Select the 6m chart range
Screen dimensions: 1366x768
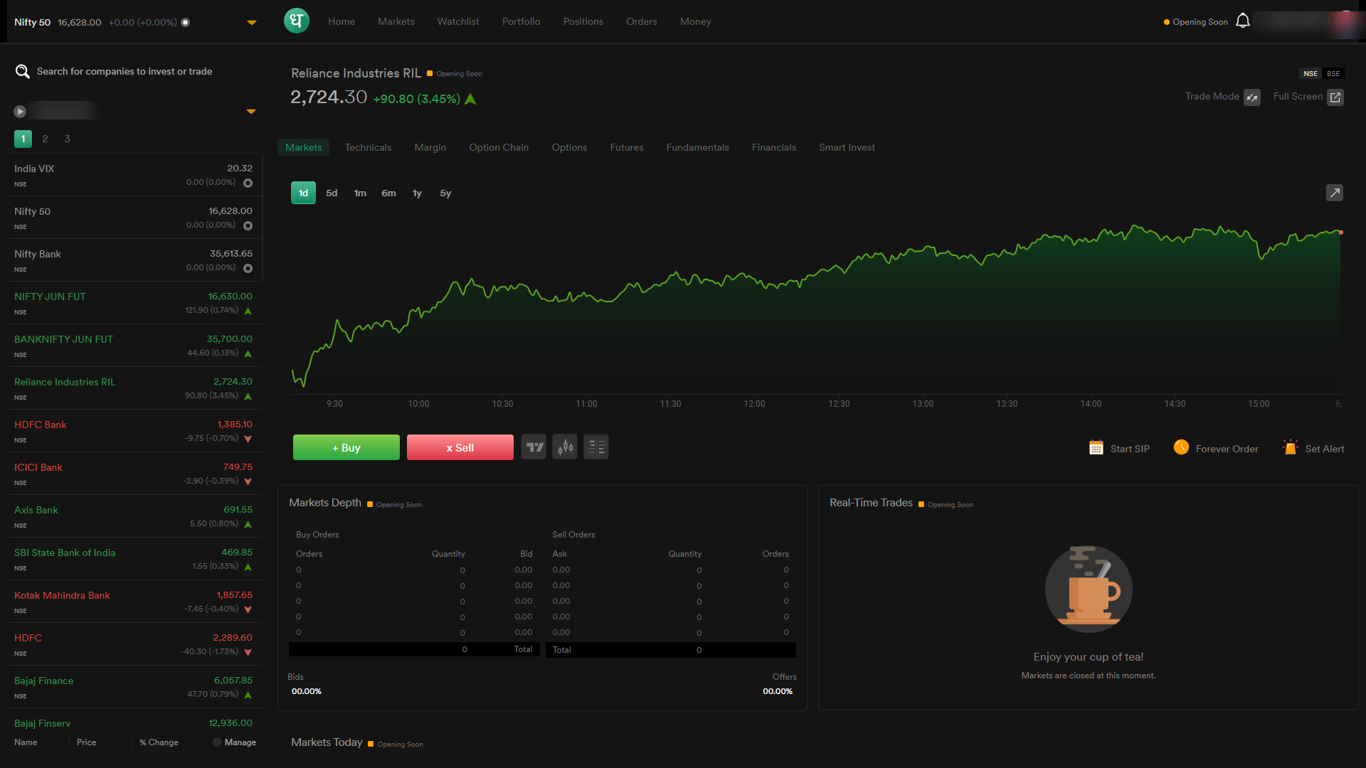(x=388, y=193)
